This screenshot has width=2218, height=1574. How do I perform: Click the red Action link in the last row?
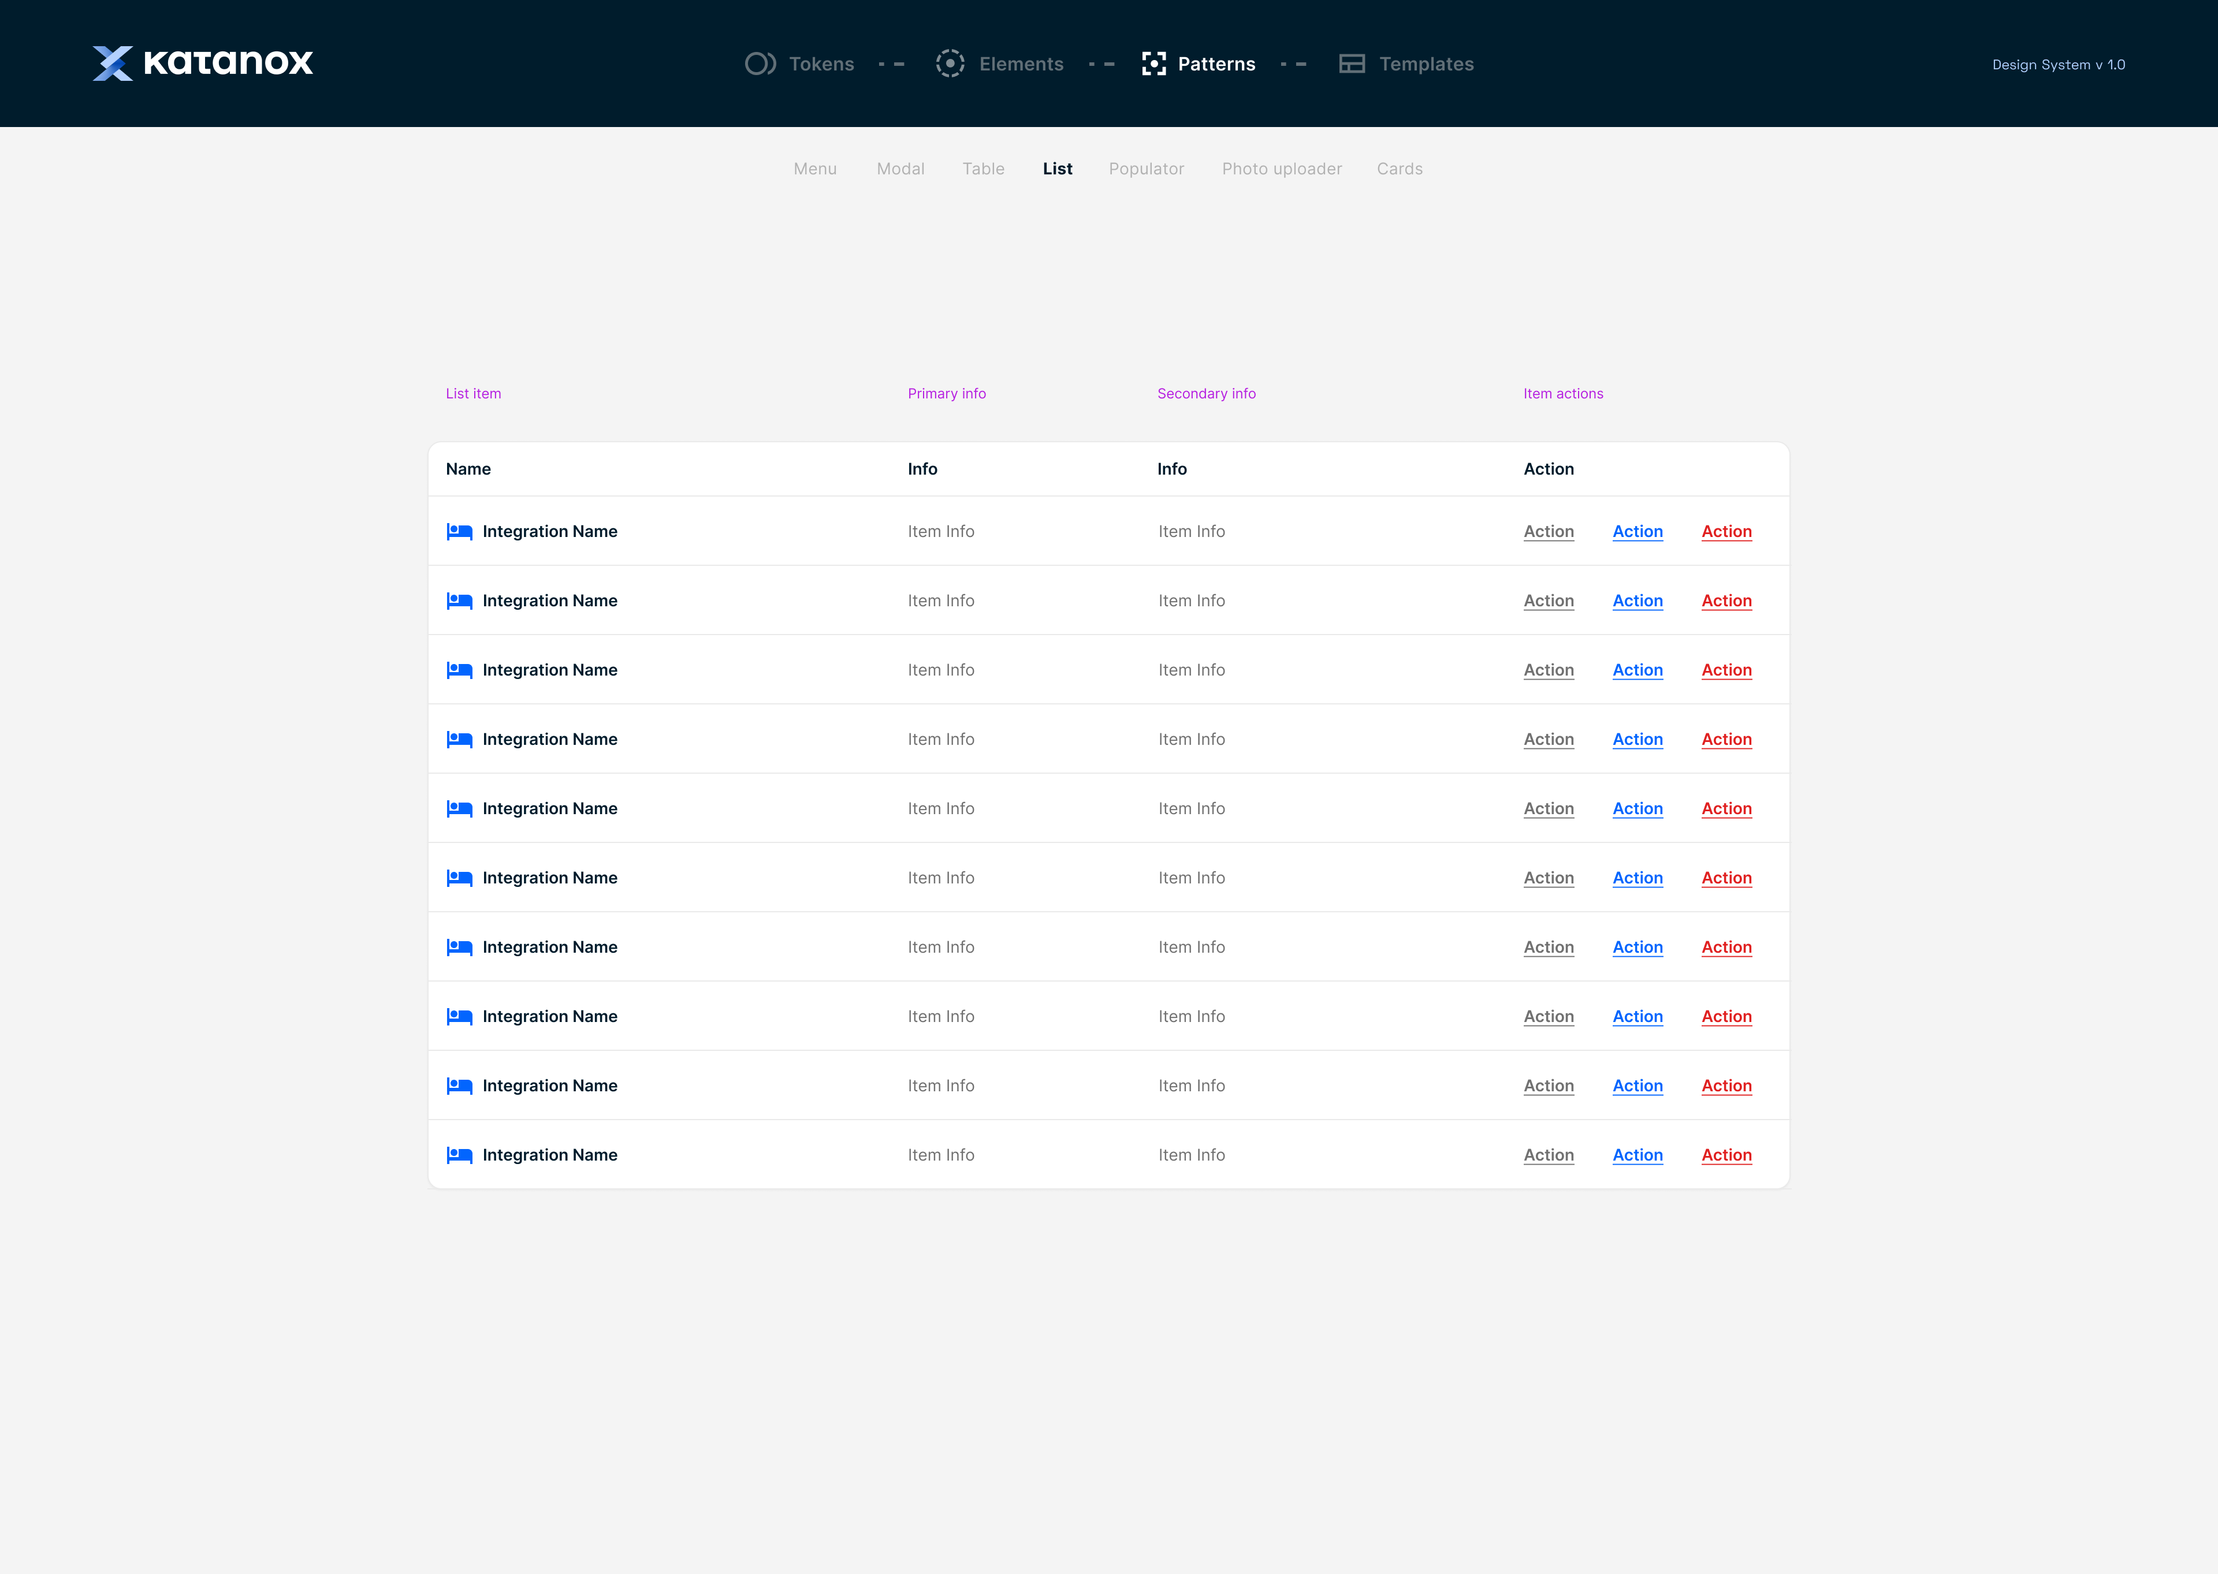tap(1726, 1155)
